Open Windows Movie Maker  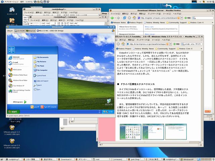18,80
